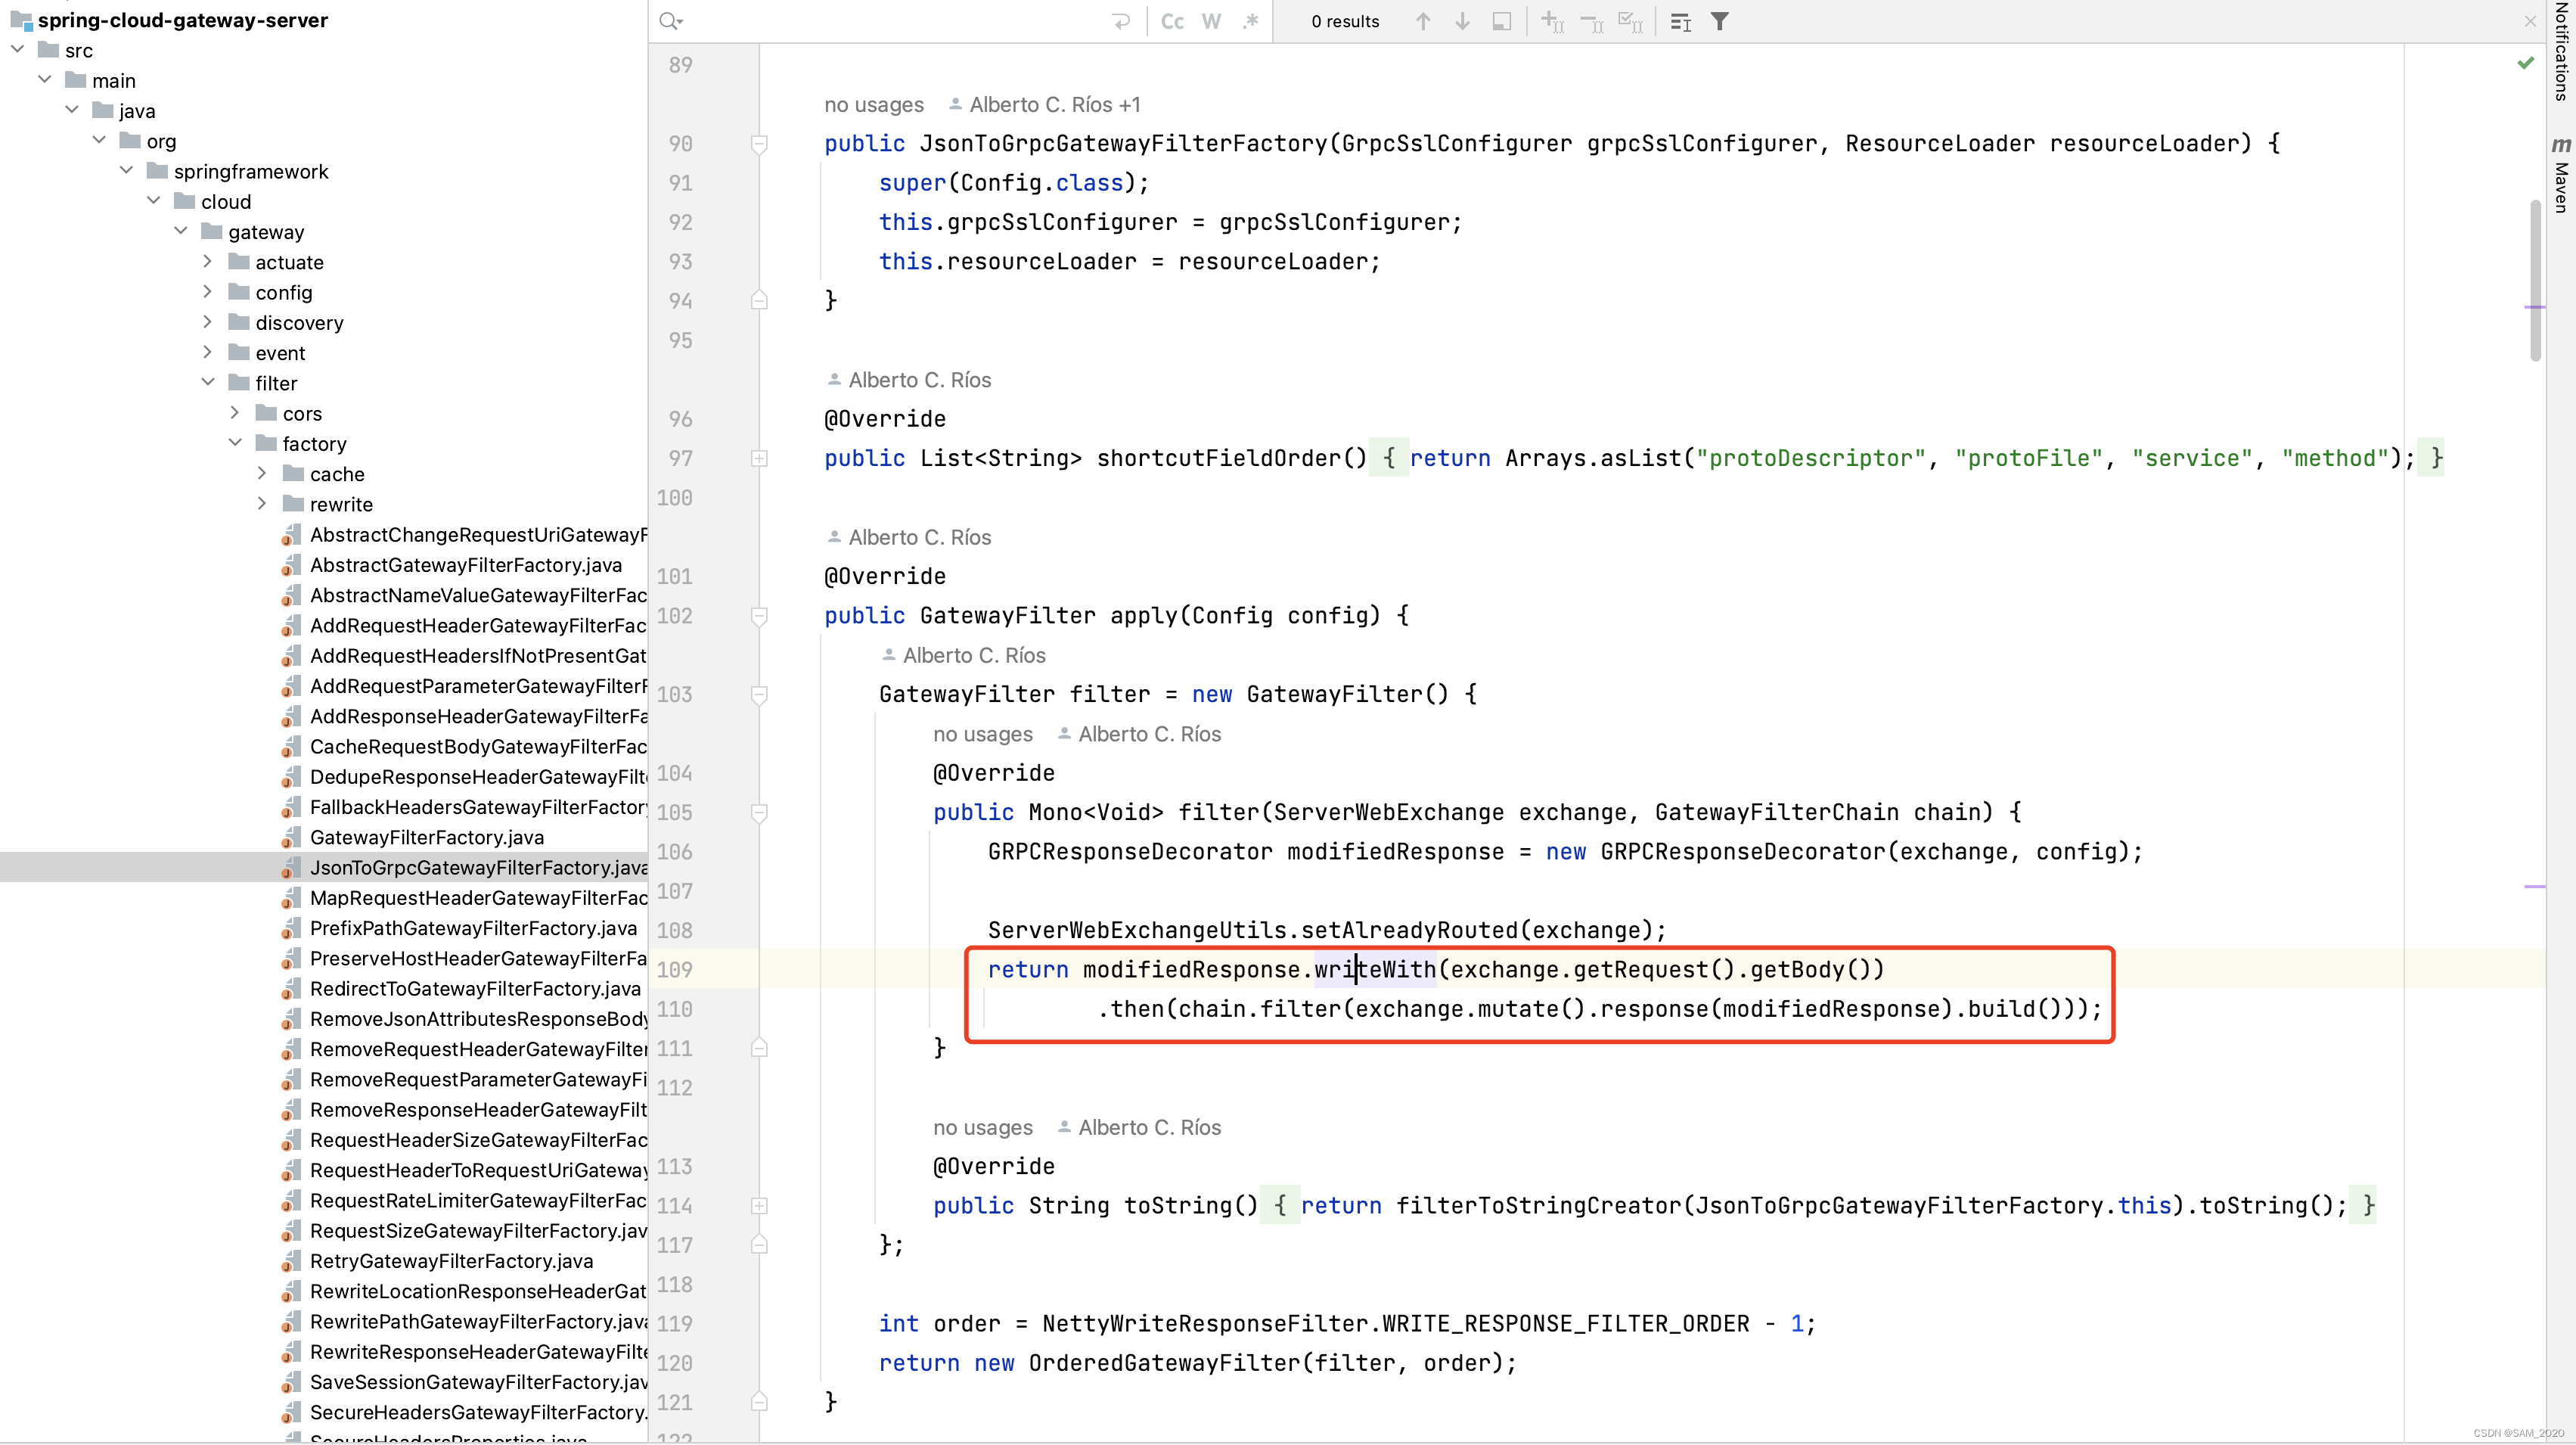Click the green inspections checkmark indicator
Image resolution: width=2576 pixels, height=1445 pixels.
[2526, 61]
